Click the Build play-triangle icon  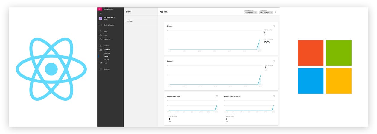[101, 31]
